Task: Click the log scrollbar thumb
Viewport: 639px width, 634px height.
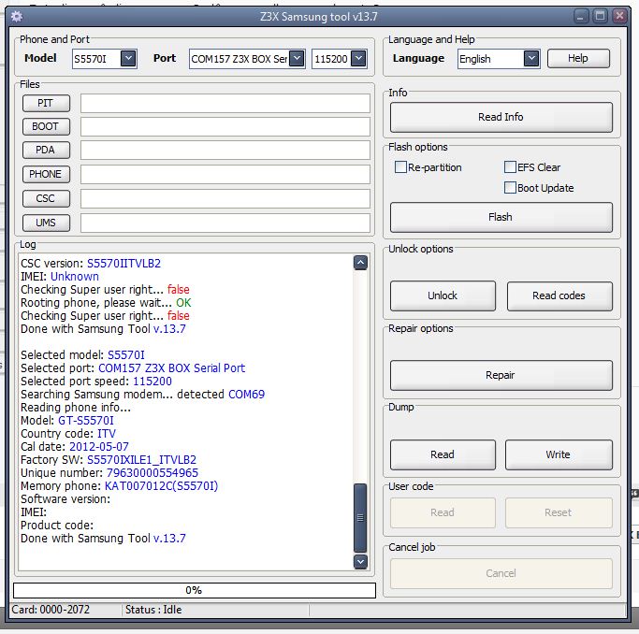Action: 360,517
